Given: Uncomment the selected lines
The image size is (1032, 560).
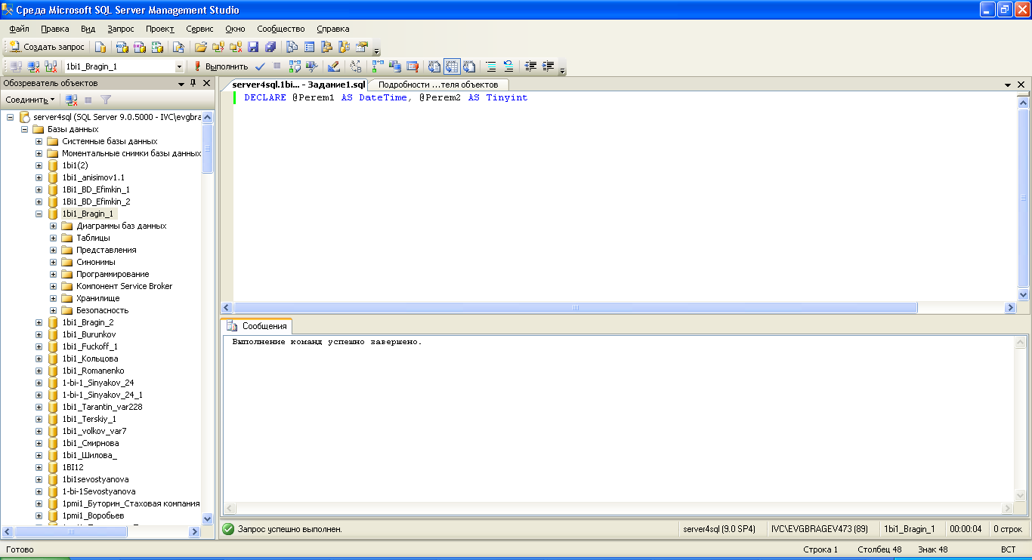Looking at the screenshot, I should pos(508,66).
